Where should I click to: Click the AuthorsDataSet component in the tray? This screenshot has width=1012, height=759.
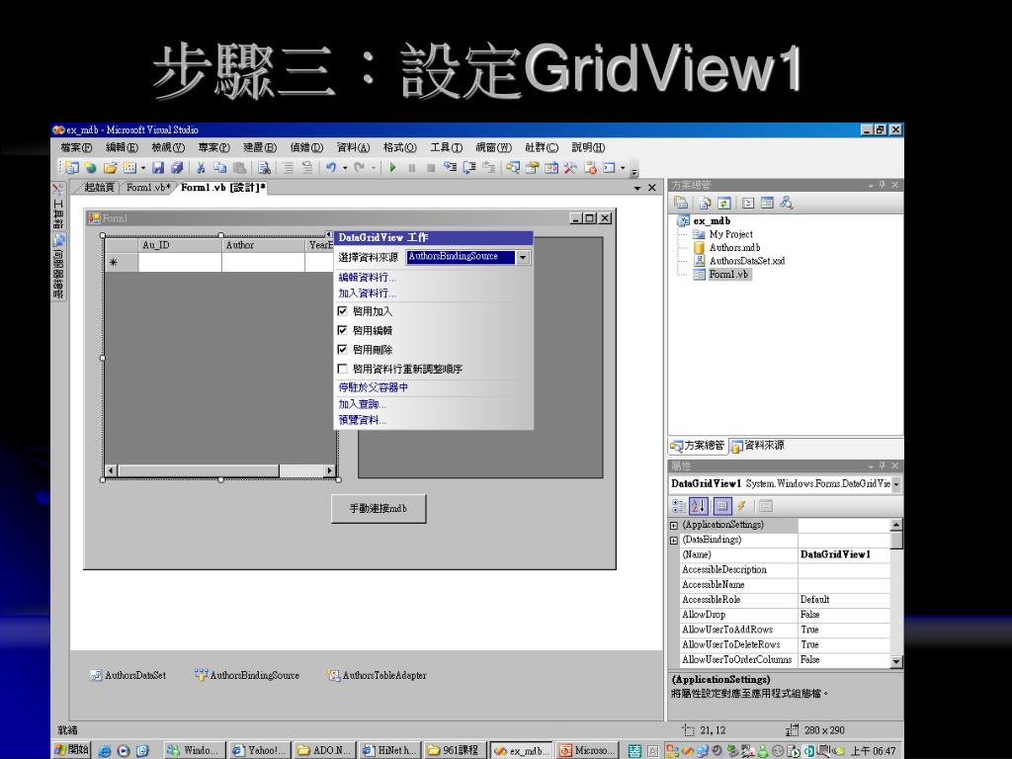pos(127,675)
